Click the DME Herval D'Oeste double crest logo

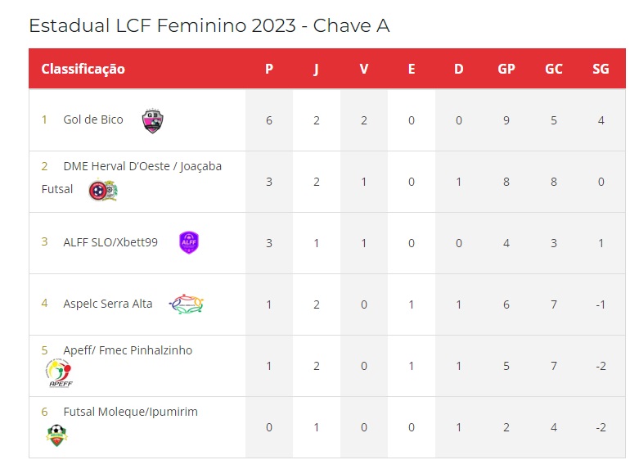(x=104, y=190)
